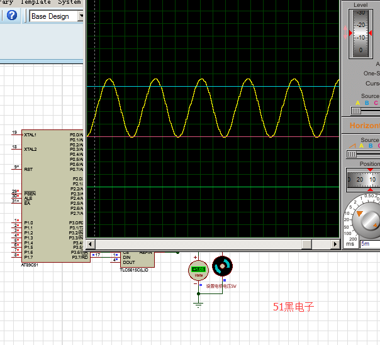This screenshot has height=345, width=380.
Task: Click the green channel trace line
Action: 213,187
